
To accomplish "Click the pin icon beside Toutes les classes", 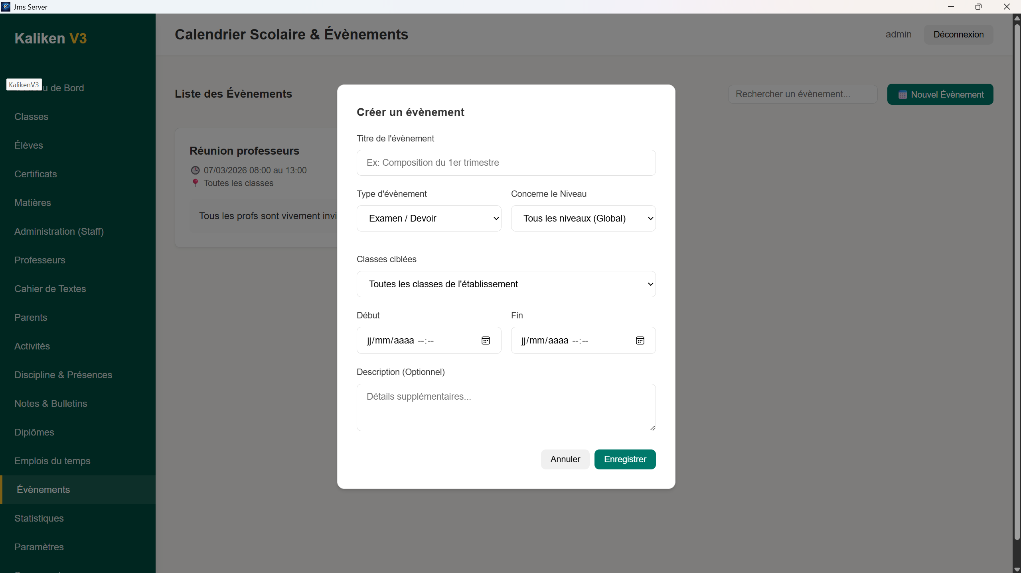I will 195,183.
